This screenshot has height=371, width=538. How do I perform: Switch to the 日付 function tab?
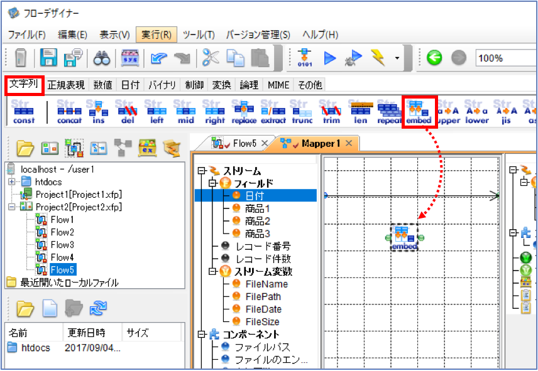tap(130, 85)
